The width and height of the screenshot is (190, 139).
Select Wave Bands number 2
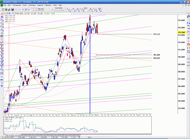click(55, 10)
